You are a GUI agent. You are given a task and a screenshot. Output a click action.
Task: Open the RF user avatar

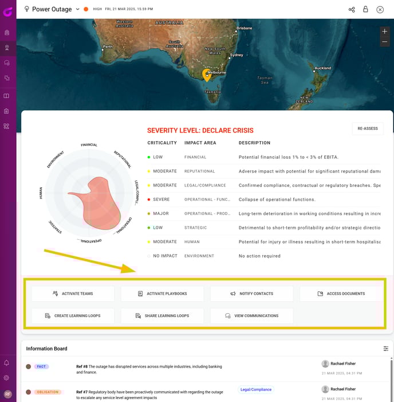coord(7,394)
